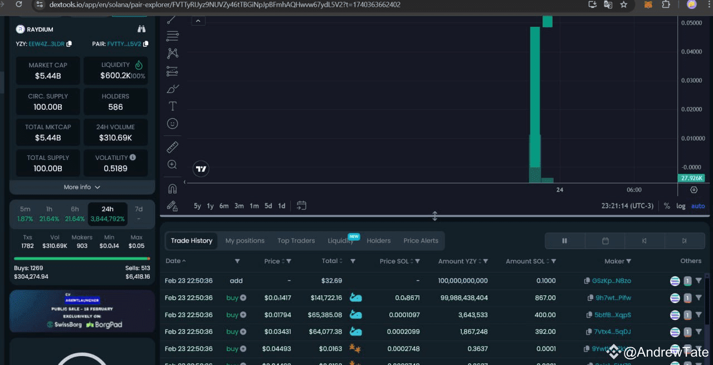The image size is (713, 365).
Task: Switch to the Top Traders tab
Action: [x=296, y=241]
